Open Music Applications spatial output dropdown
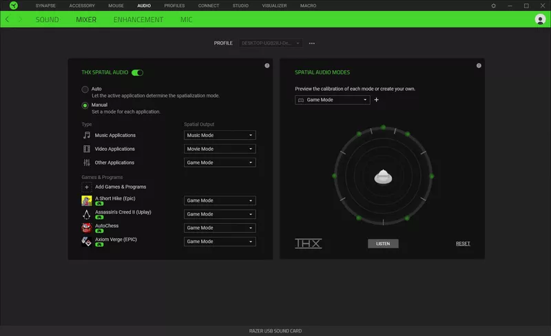The width and height of the screenshot is (551, 336). pos(220,135)
